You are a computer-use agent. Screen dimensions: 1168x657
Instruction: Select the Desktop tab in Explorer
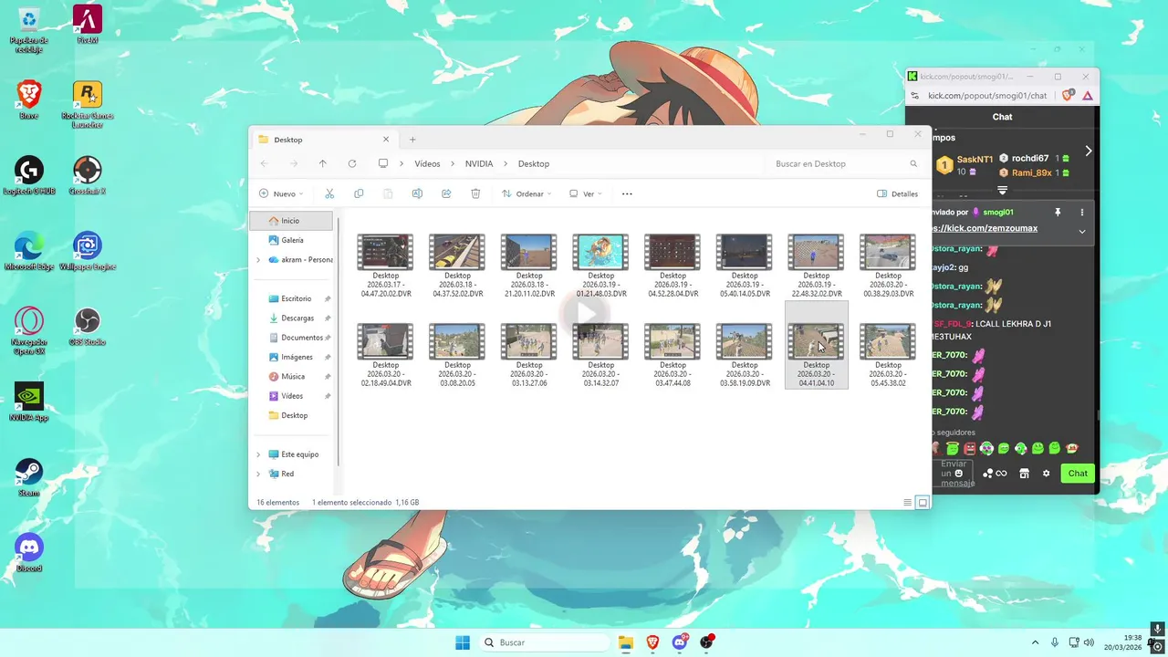pyautogui.click(x=324, y=140)
